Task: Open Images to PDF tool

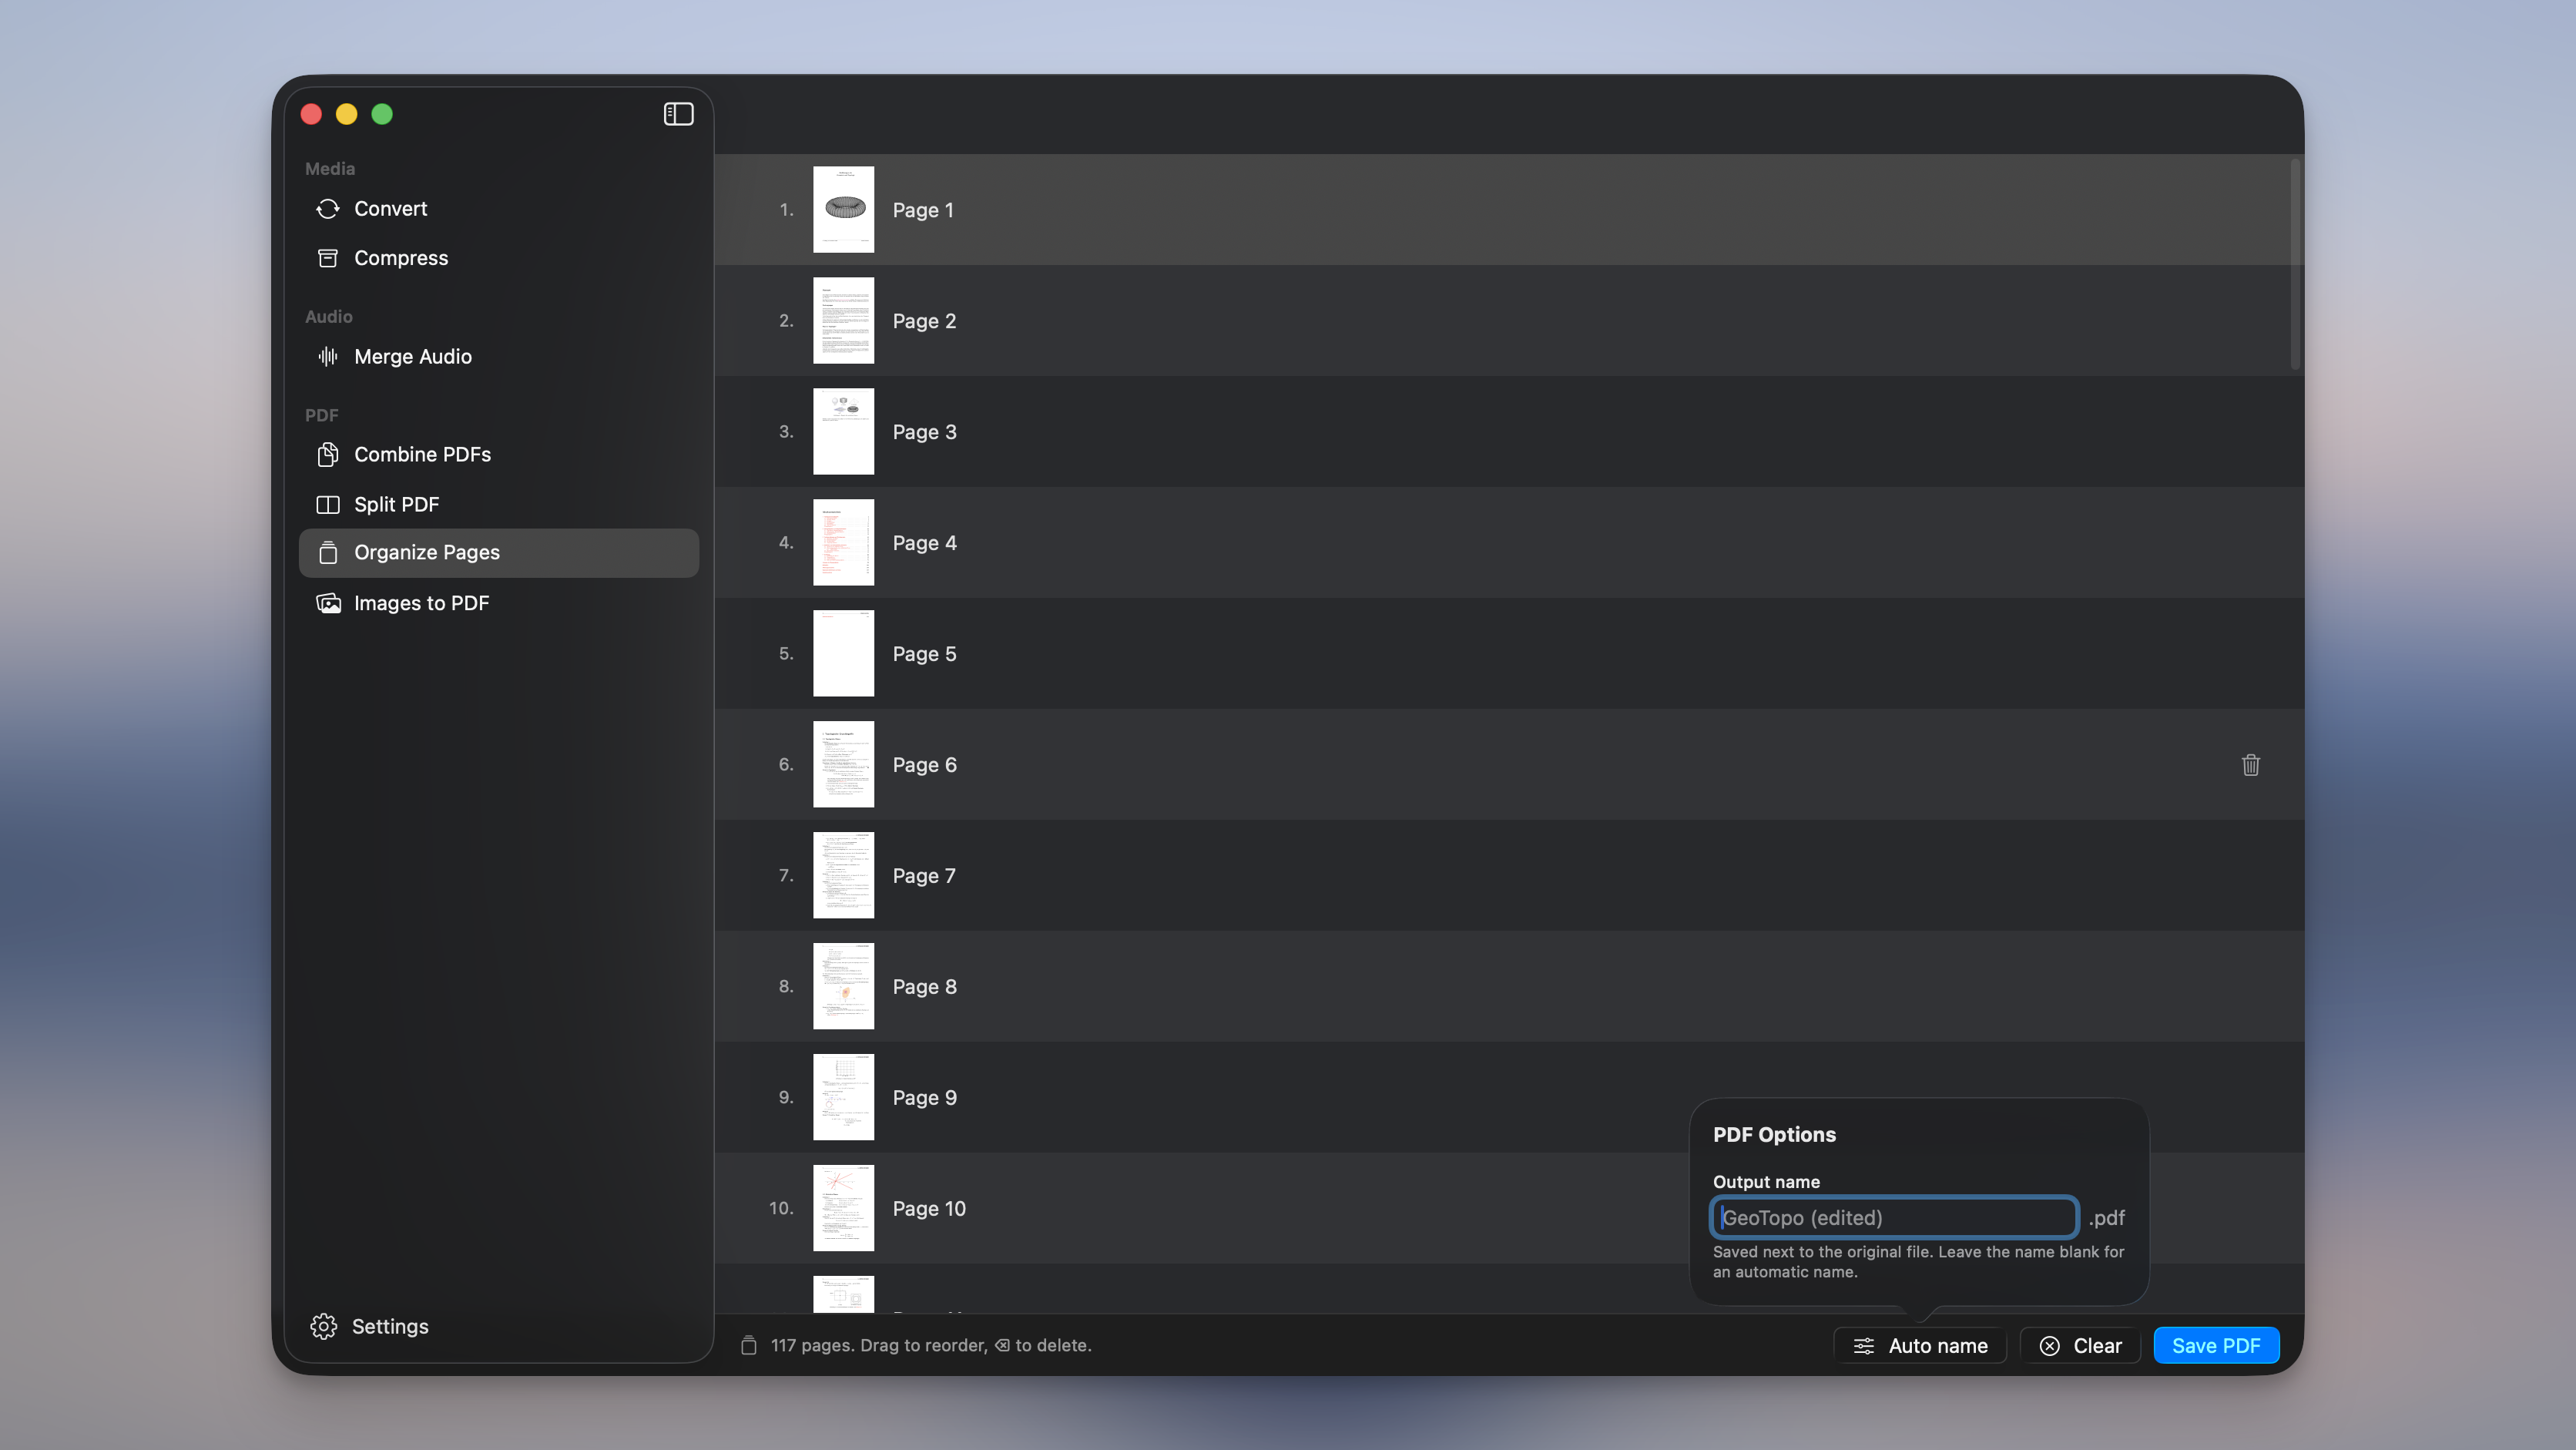Action: 499,603
